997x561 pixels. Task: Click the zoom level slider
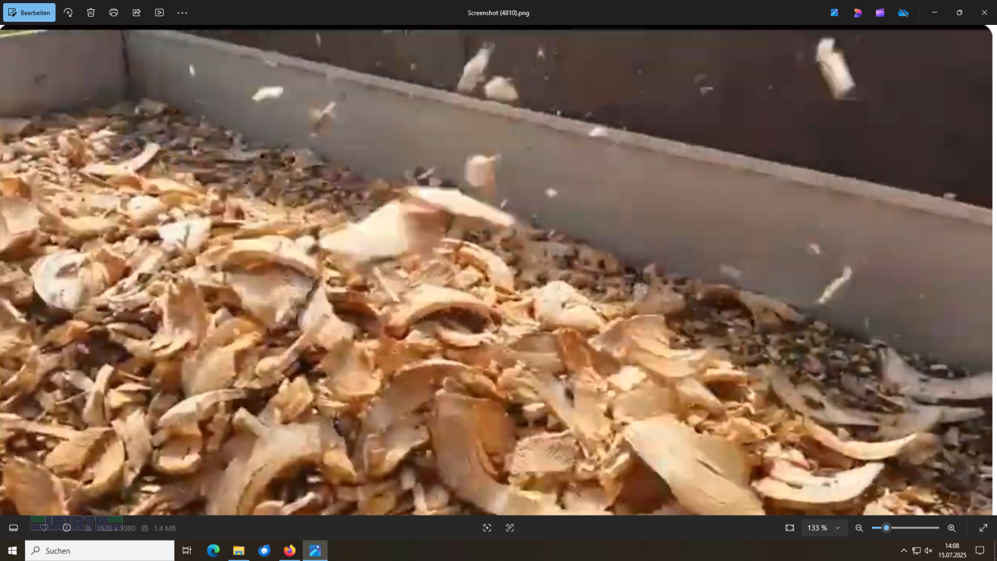click(x=905, y=528)
